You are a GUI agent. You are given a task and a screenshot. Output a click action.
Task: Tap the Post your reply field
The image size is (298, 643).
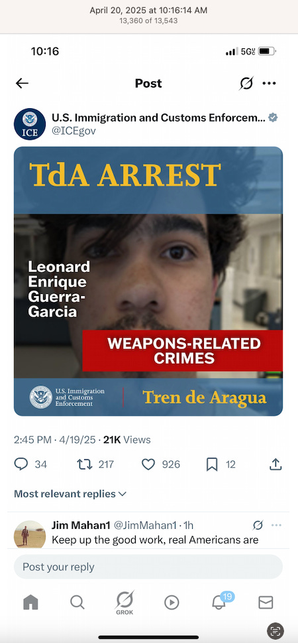click(148, 567)
